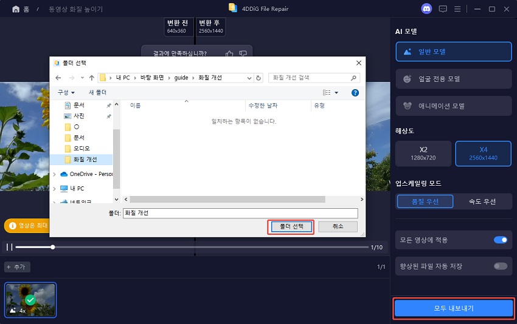Select 일반 모델 AI model

point(454,52)
